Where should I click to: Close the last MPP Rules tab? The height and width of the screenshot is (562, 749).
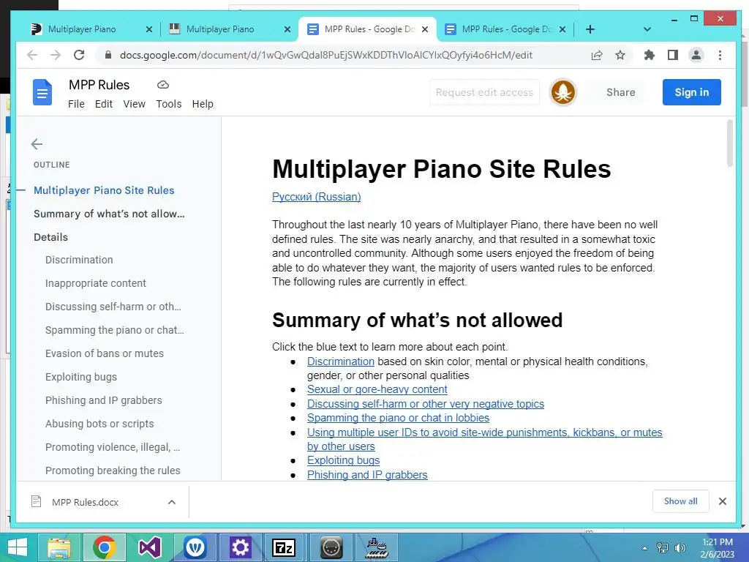click(x=562, y=29)
